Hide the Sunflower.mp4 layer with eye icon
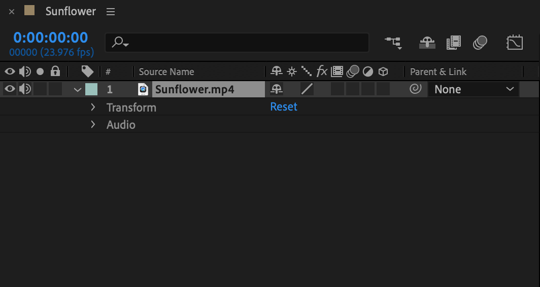 (10, 89)
